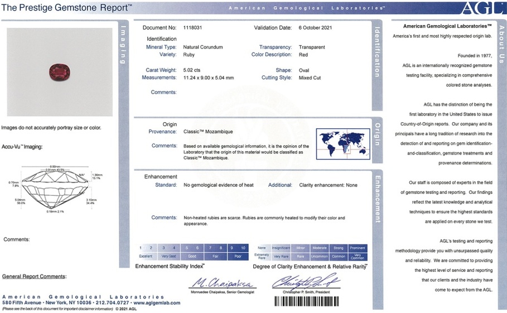The width and height of the screenshot is (507, 313).
Task: Click the Ruby variety value
Action: coord(189,55)
